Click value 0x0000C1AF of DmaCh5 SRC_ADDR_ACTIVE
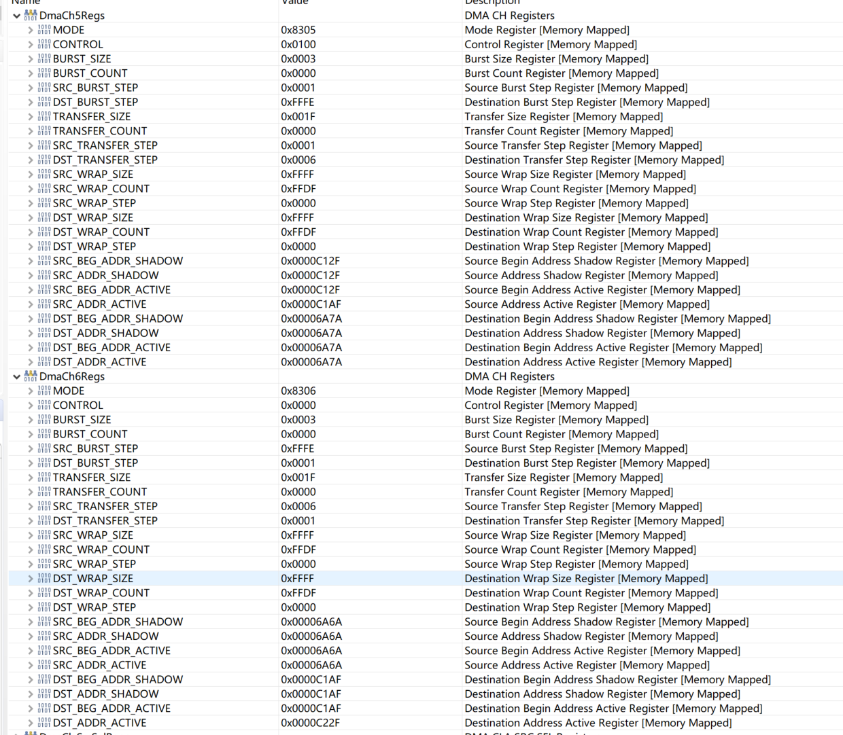This screenshot has height=735, width=843. pyautogui.click(x=311, y=304)
